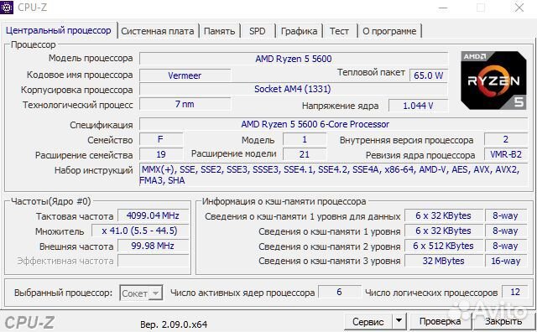Screen dimensions: 537x332
Task: Click the Vermeer code name value
Action: [x=185, y=75]
